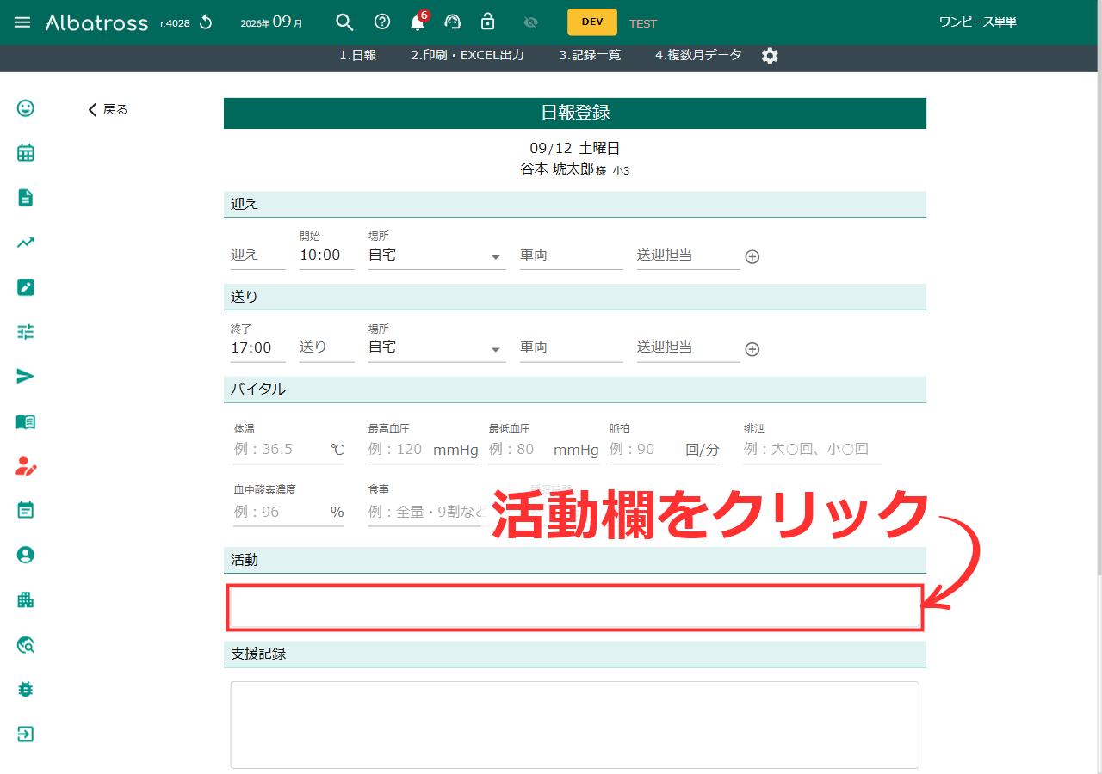Click the TEST label
Screen dimensions: 1102x774
pyautogui.click(x=643, y=23)
